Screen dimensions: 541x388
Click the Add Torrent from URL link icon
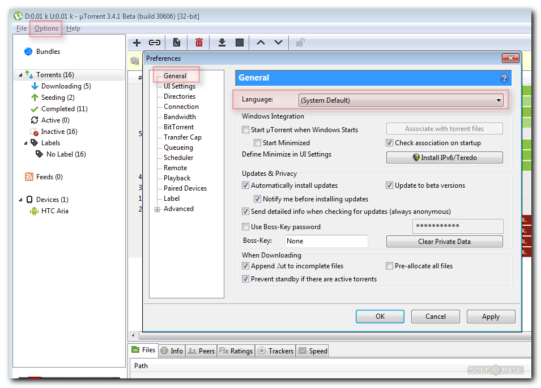coord(155,43)
